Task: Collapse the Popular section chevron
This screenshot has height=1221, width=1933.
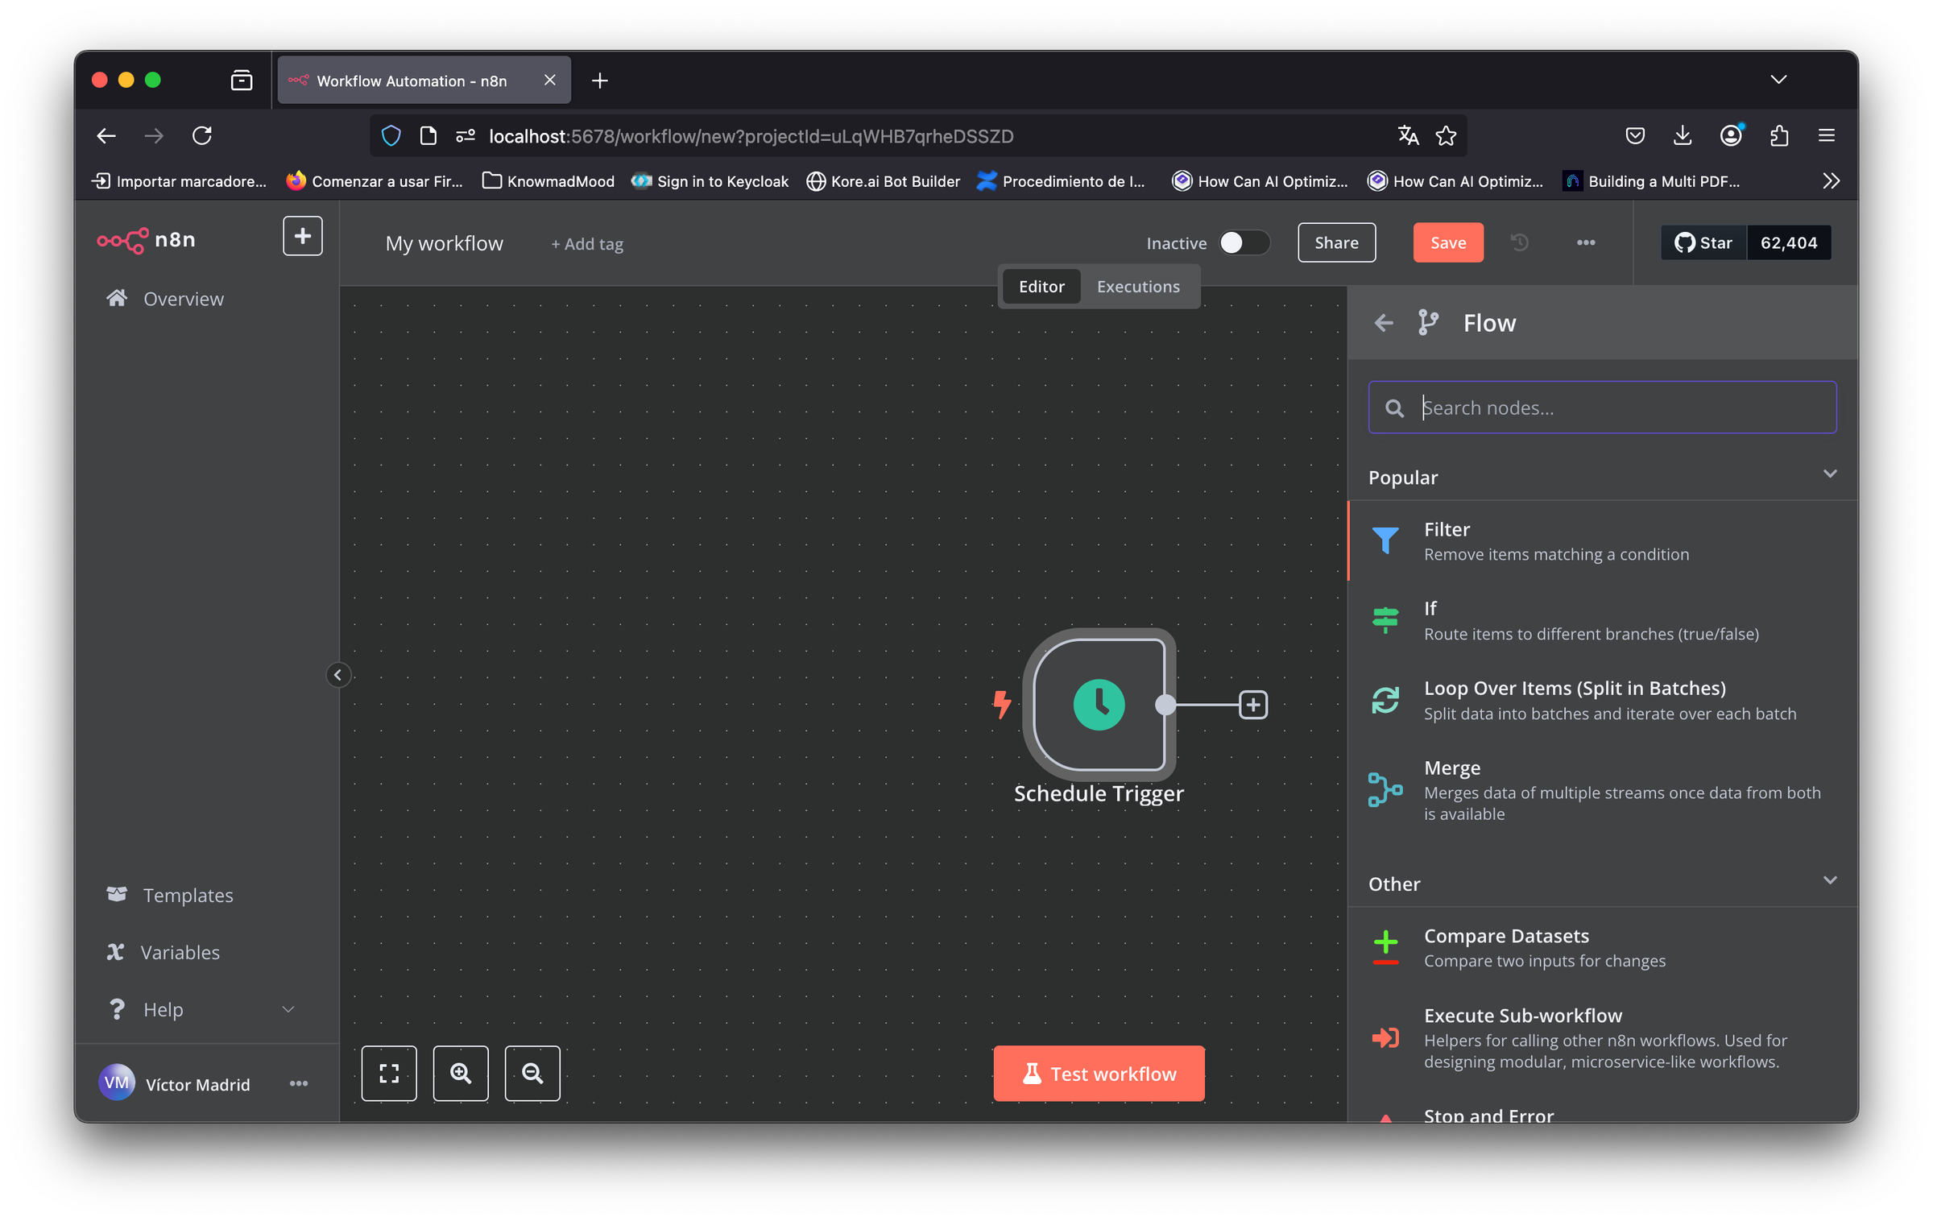Action: (1830, 474)
